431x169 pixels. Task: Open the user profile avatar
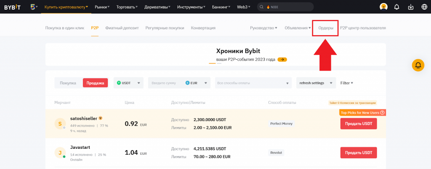pos(383,7)
